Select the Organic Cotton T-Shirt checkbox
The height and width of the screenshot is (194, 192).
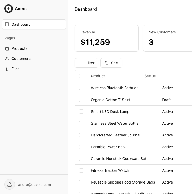81,100
